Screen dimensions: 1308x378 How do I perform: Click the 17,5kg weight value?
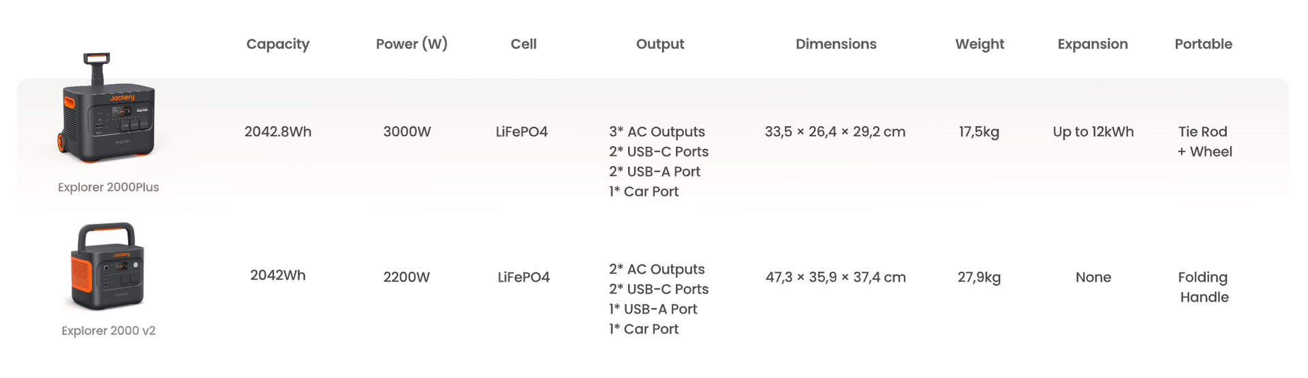[979, 132]
